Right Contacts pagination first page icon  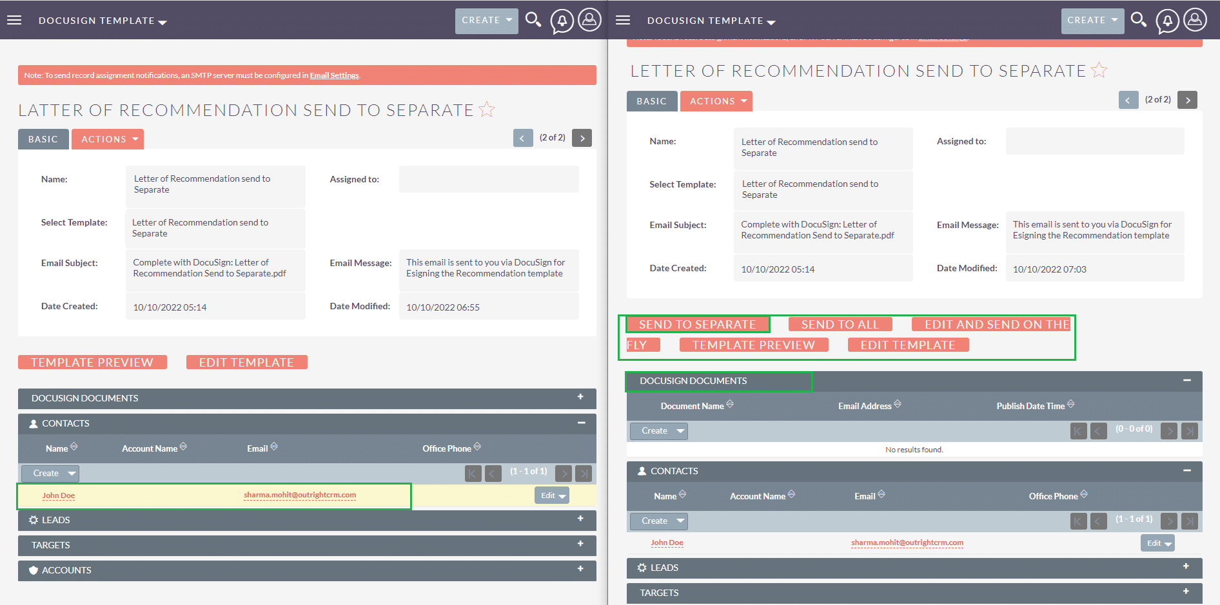(x=1078, y=521)
